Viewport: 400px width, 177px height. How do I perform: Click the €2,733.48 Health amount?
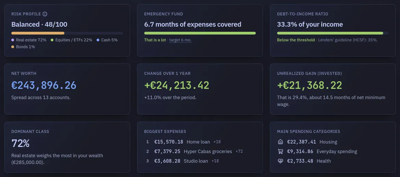click(300, 161)
